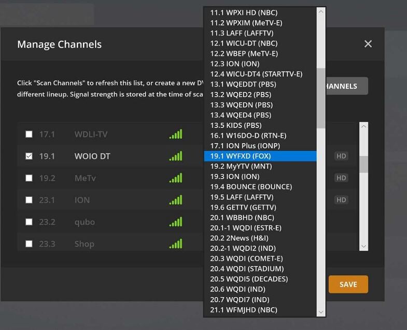Select 20.1 WBBHD (NBC) option

point(260,218)
